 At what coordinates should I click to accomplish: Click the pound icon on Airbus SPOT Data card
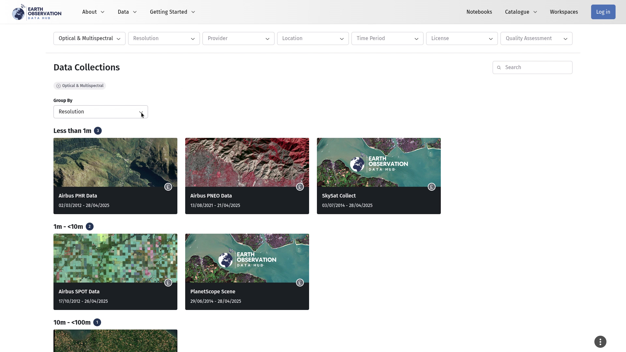click(x=168, y=283)
